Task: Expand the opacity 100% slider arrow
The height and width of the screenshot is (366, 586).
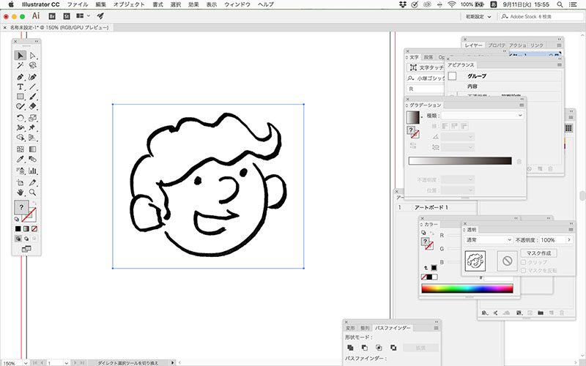Action: click(x=569, y=240)
